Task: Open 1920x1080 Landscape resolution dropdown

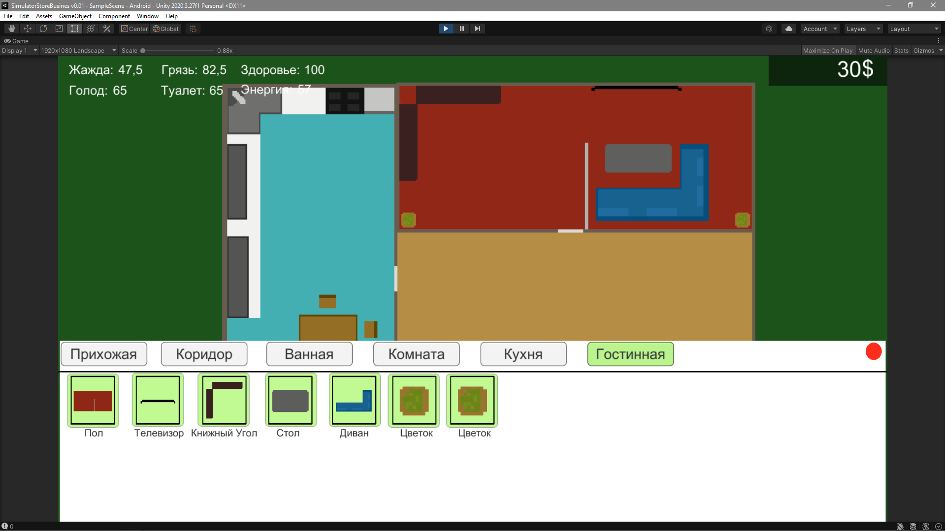Action: point(78,50)
